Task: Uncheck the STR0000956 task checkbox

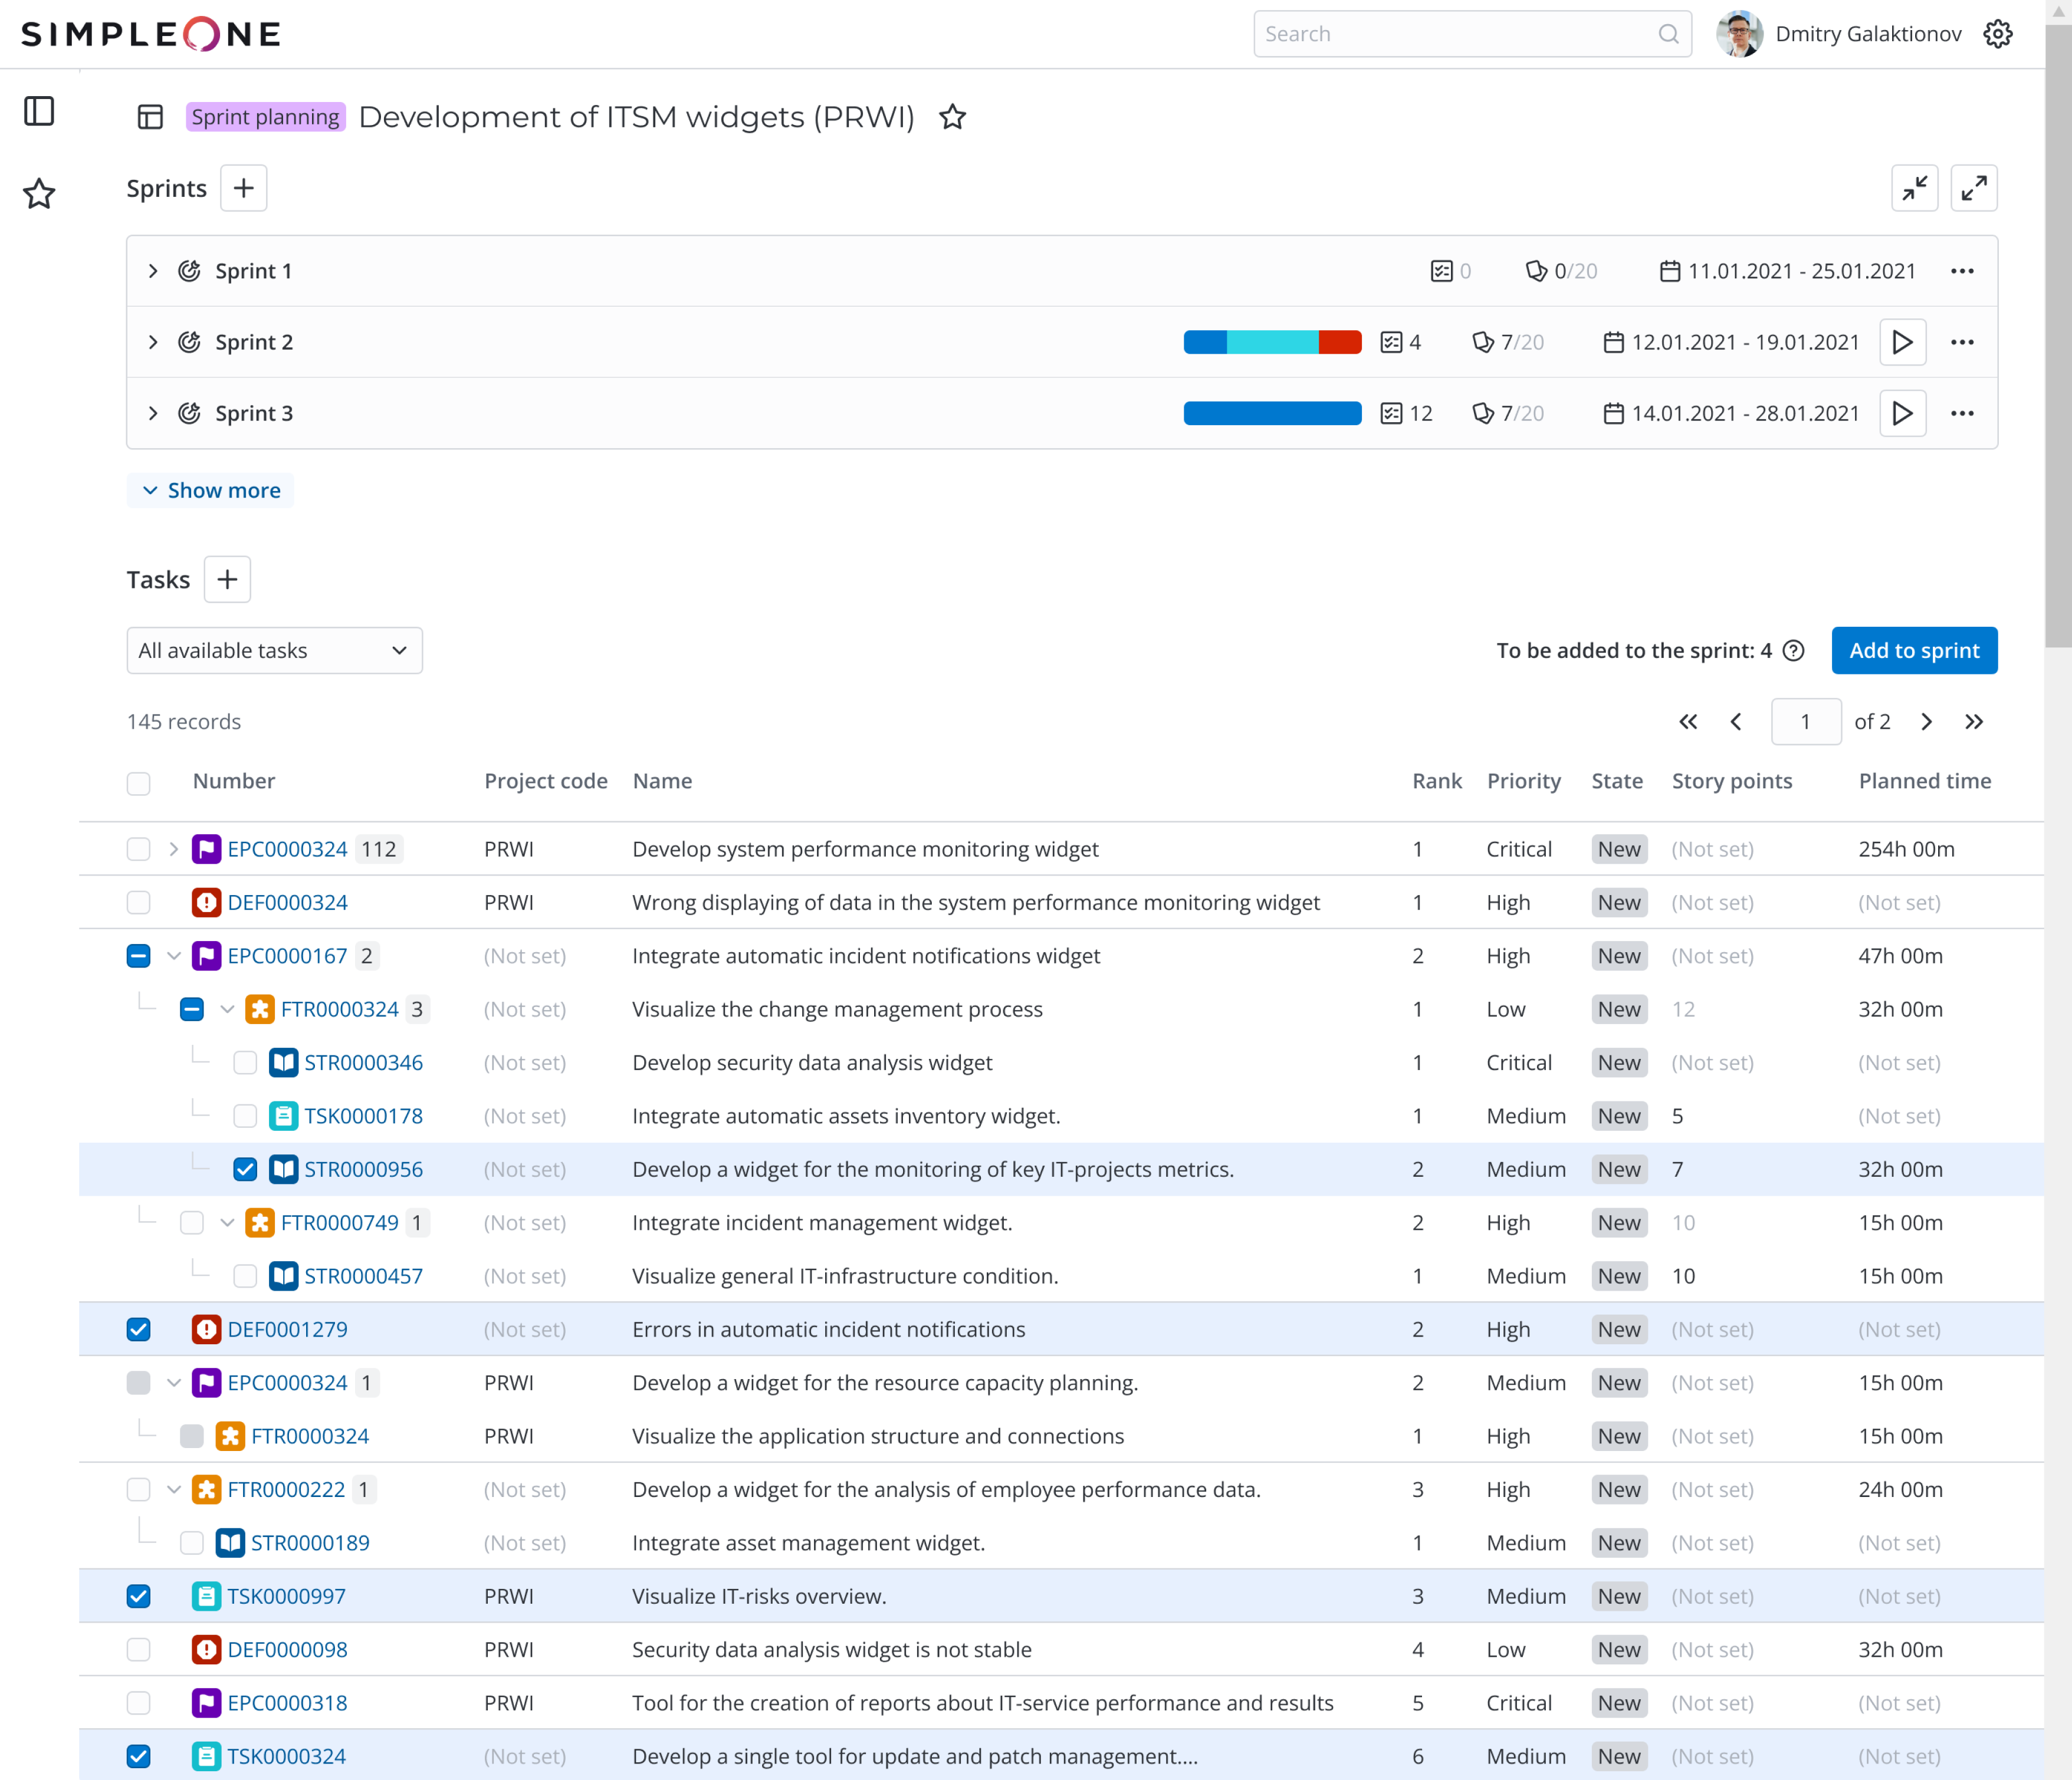Action: tap(245, 1169)
